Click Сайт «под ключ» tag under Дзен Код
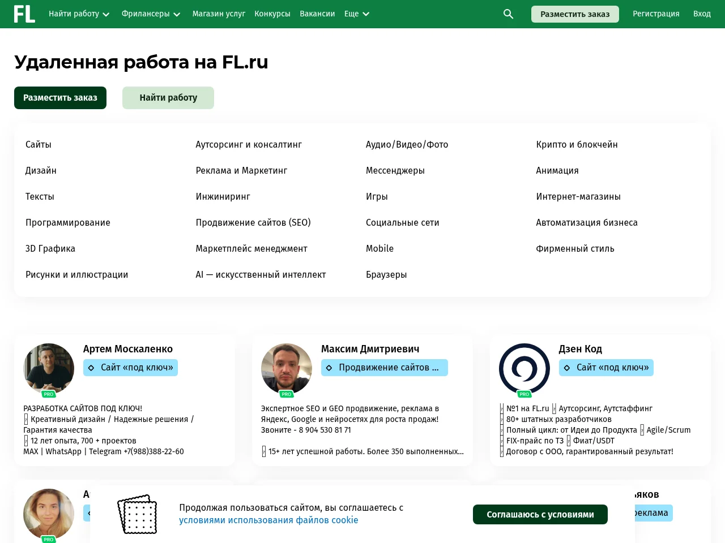The image size is (725, 543). click(x=607, y=368)
